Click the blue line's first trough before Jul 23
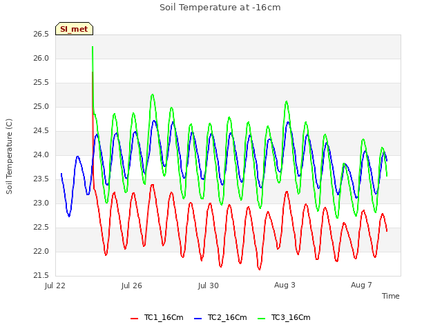The height and width of the screenshot is (331, 442). (69, 216)
